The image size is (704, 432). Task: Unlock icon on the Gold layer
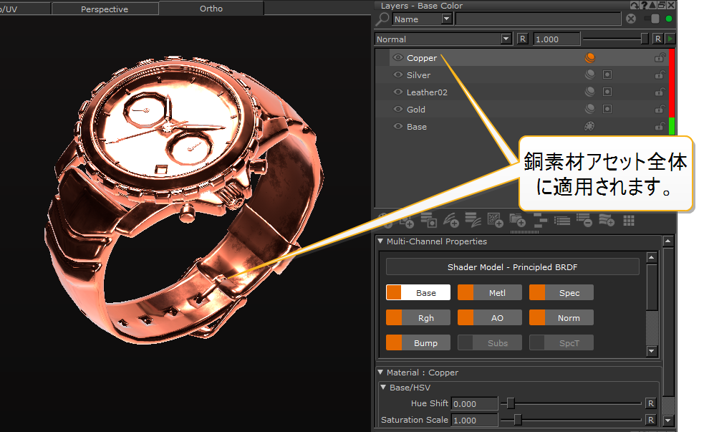pyautogui.click(x=660, y=110)
